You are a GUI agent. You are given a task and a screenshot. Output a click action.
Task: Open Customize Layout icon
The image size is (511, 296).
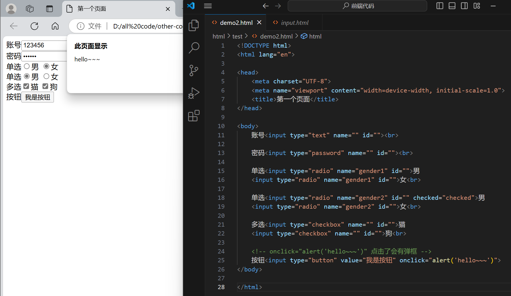tap(477, 6)
